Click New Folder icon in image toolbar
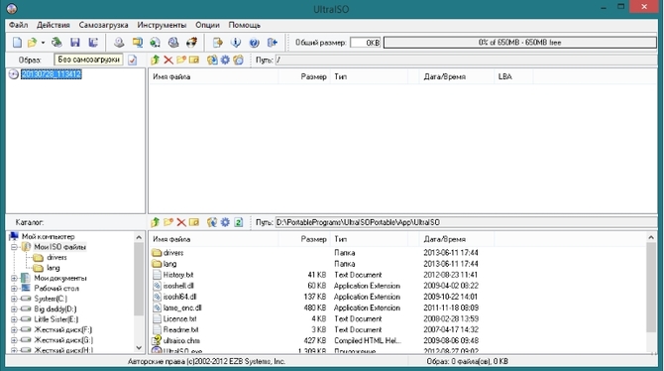This screenshot has height=371, width=664. (181, 60)
